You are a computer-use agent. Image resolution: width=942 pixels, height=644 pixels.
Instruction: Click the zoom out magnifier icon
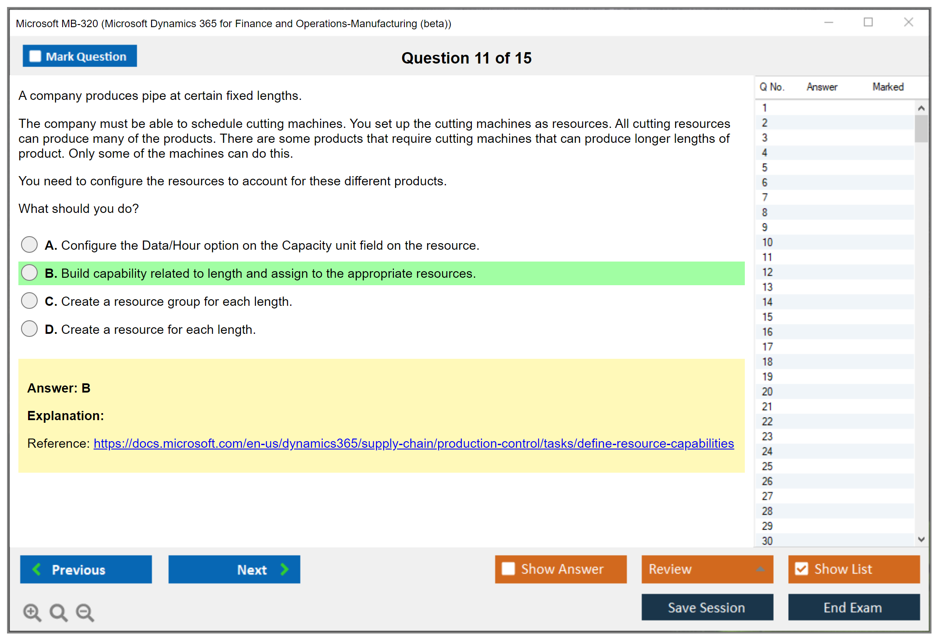(x=85, y=612)
